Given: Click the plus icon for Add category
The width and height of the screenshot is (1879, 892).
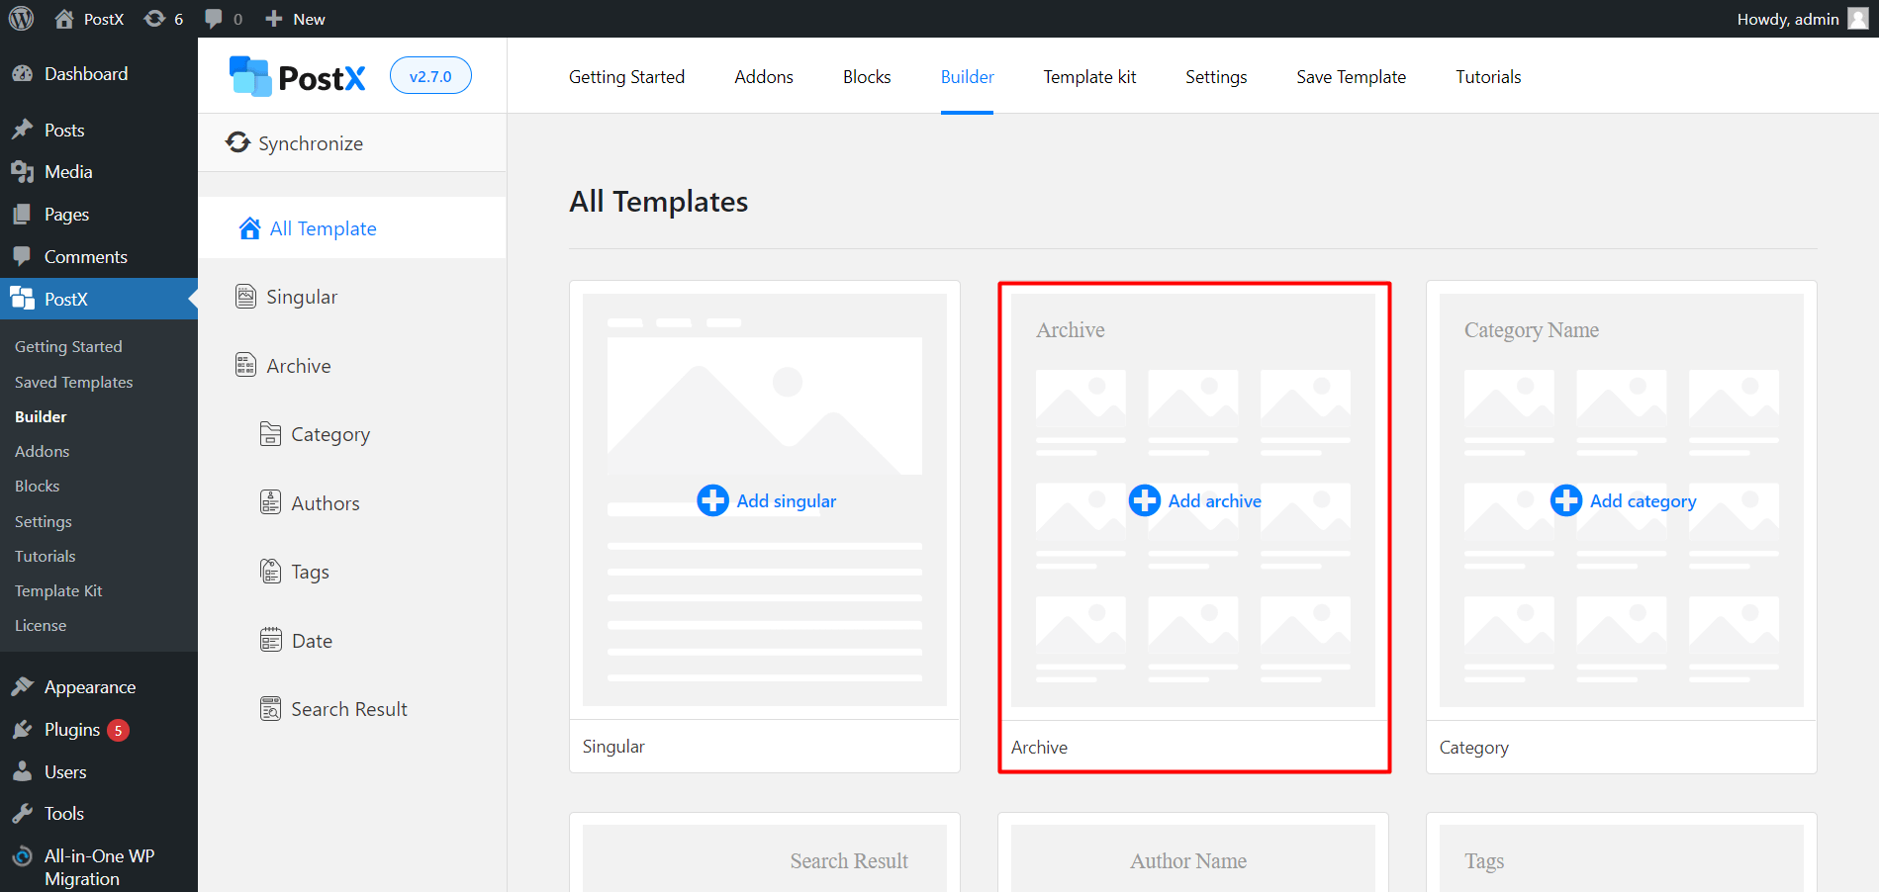Looking at the screenshot, I should click(1565, 500).
